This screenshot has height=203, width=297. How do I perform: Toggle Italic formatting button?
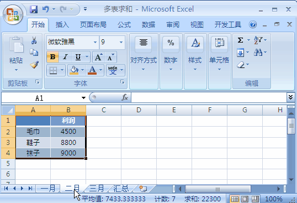tap(66, 57)
